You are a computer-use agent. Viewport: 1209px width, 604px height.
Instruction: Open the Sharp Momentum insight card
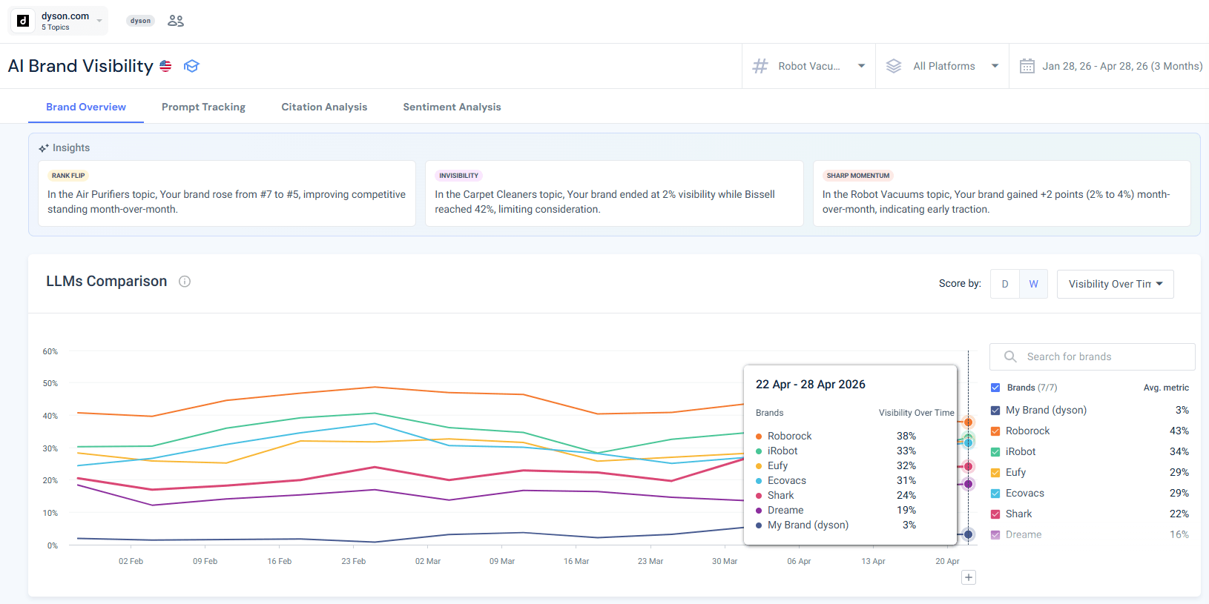coord(1002,193)
